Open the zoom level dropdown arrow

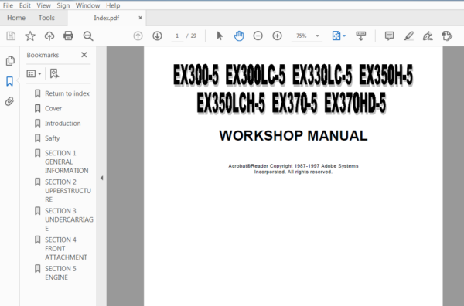coord(317,36)
